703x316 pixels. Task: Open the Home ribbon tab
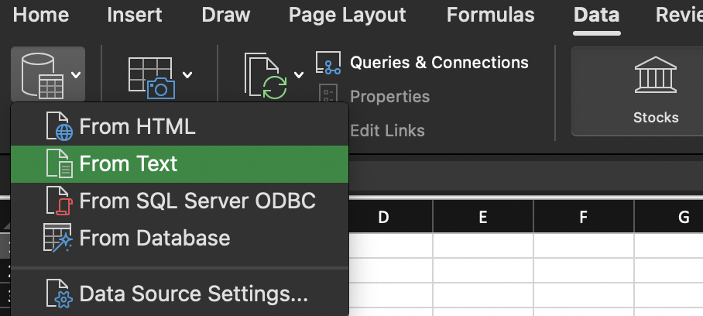point(41,15)
